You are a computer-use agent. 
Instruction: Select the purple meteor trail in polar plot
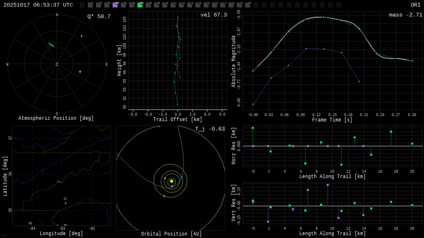(82, 36)
